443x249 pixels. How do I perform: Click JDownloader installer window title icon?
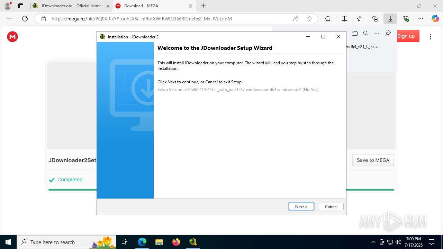102,37
